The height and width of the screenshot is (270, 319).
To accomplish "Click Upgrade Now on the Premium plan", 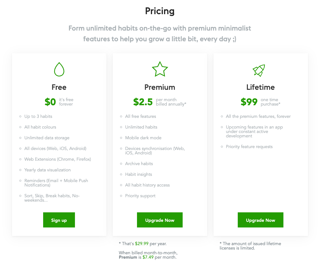I will (160, 220).
